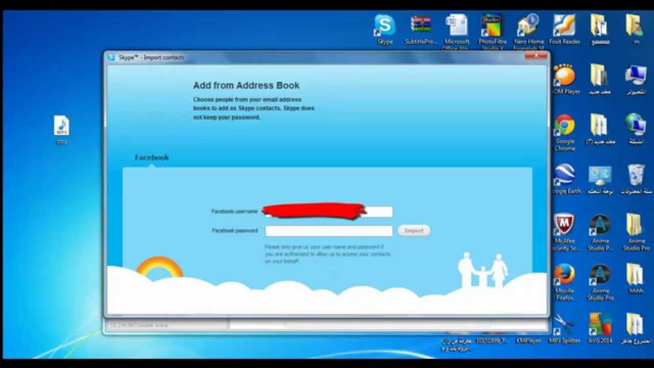Open the SubtitlePro desktop icon
This screenshot has height=368, width=654.
tap(421, 30)
